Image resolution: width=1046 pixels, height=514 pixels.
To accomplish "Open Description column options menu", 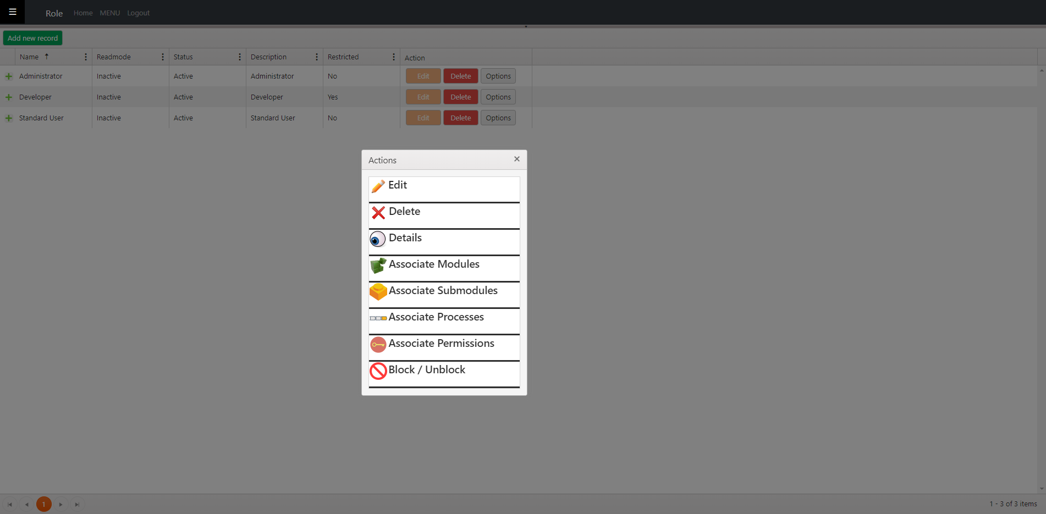I will coord(317,57).
